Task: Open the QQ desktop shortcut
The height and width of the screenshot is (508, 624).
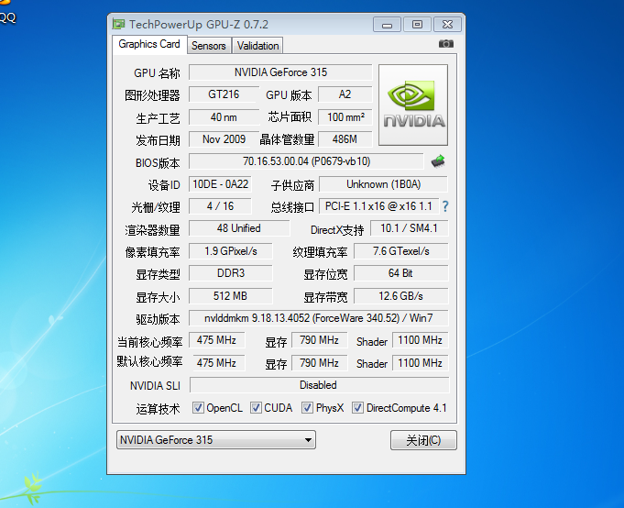Action: 7,17
